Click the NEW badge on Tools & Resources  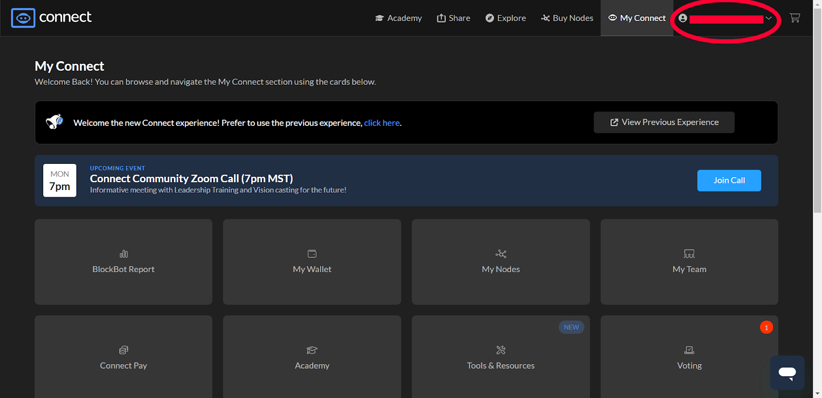[x=571, y=327]
